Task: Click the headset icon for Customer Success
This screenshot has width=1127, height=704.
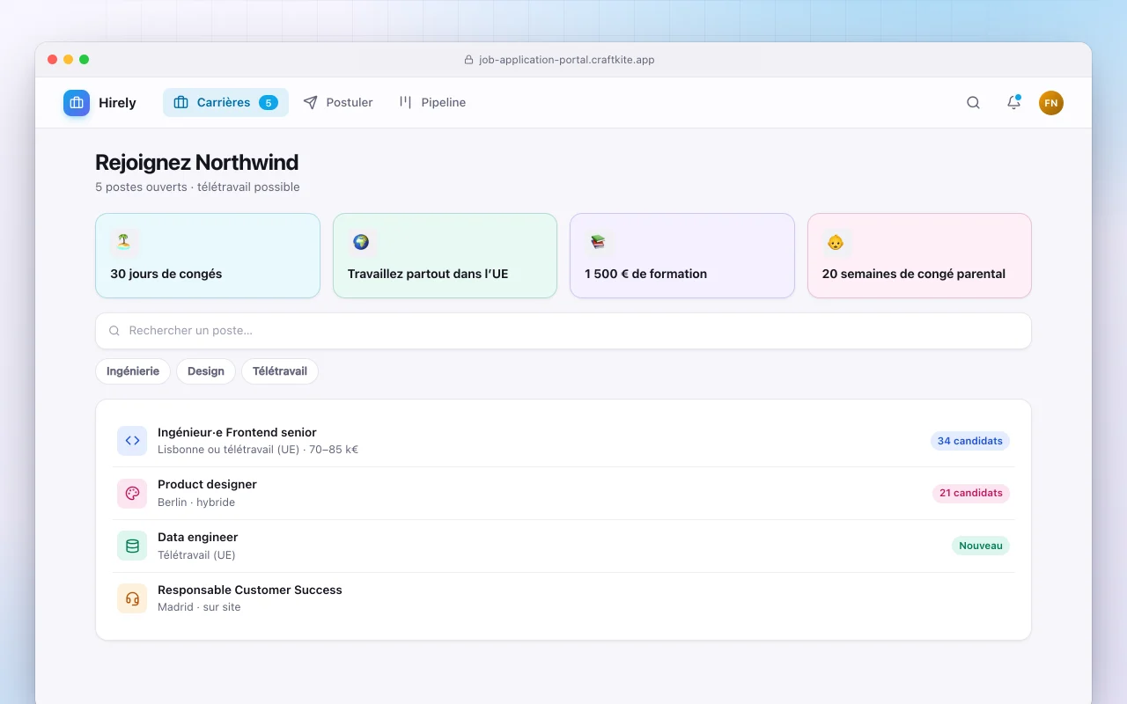Action: tap(132, 598)
